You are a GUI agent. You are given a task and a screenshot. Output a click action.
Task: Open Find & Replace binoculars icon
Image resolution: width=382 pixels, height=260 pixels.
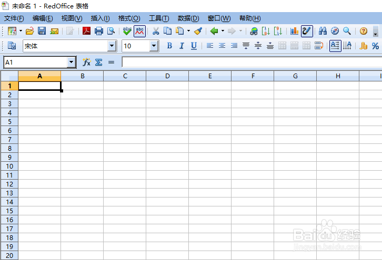323,31
